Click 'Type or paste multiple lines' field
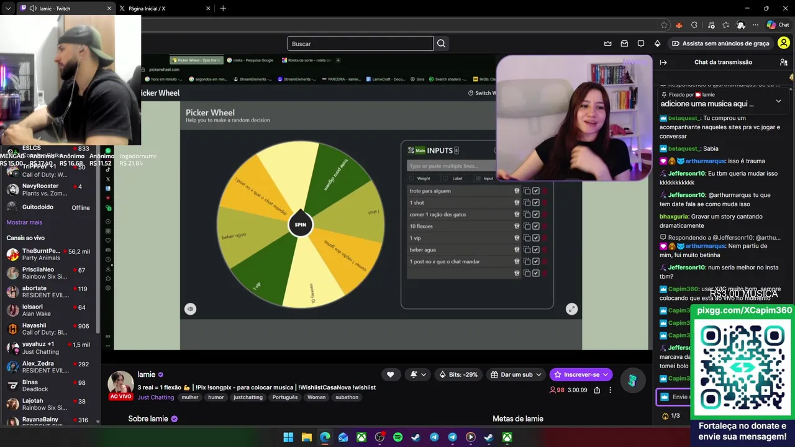 coord(451,166)
